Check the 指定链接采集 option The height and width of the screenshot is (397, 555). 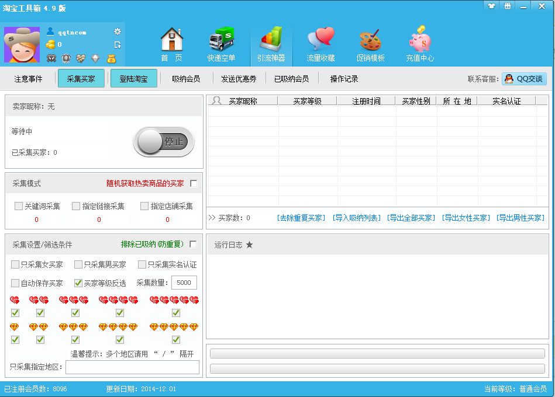(x=76, y=206)
